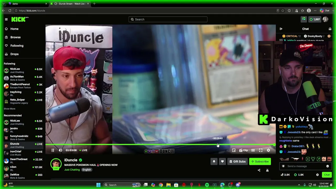The height and width of the screenshot is (189, 336).
Task: Focus the Kick search field
Action: 168,19
